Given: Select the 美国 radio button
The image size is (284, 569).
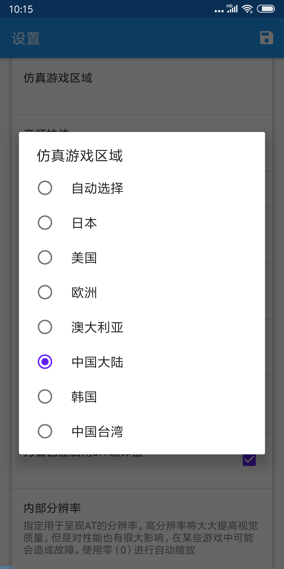Looking at the screenshot, I should pyautogui.click(x=45, y=257).
